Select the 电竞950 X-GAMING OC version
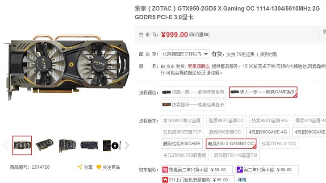 tap(231, 144)
